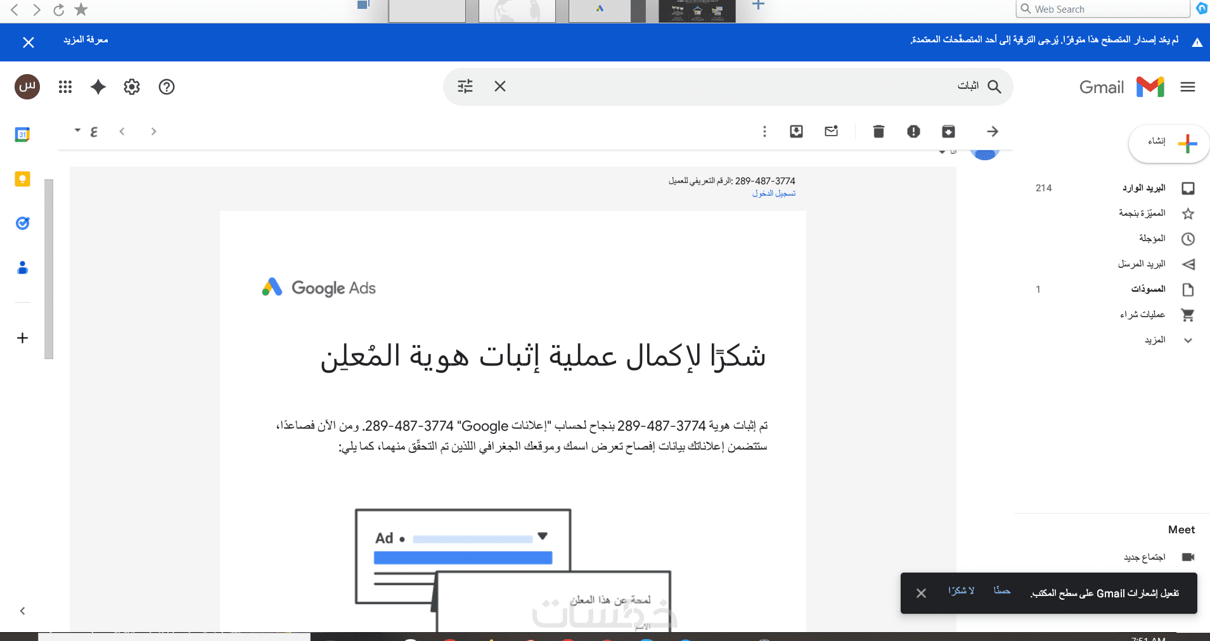Close the blue browser warning banner
The image size is (1210, 641).
click(29, 42)
